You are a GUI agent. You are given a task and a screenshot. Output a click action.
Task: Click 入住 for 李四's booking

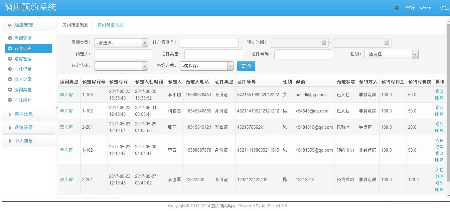pyautogui.click(x=439, y=140)
